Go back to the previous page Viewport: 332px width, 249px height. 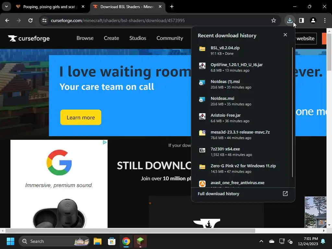7,20
